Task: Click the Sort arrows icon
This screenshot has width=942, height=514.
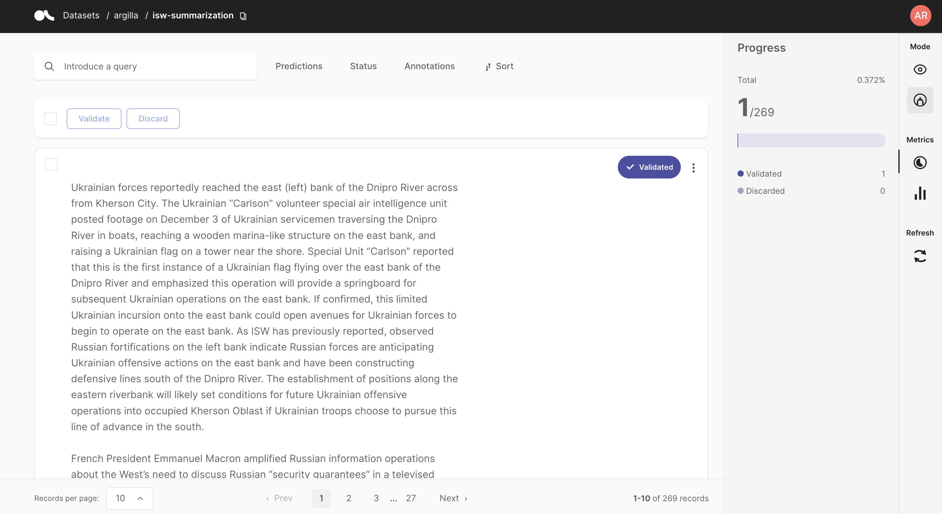Action: coord(488,67)
